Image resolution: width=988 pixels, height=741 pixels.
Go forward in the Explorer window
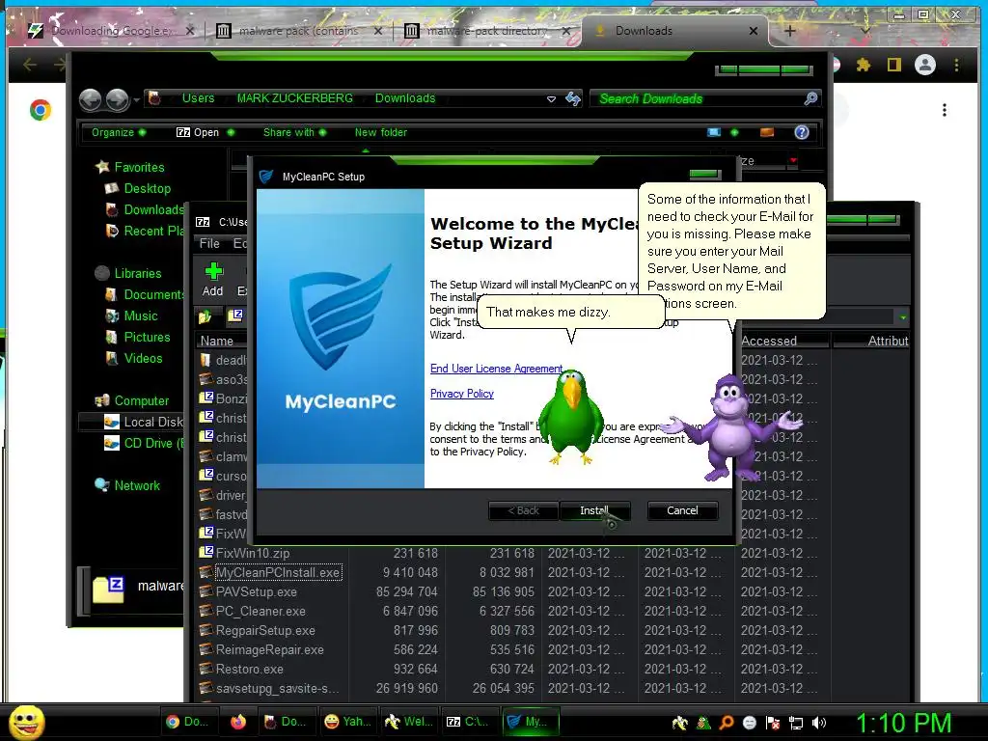pyautogui.click(x=117, y=99)
